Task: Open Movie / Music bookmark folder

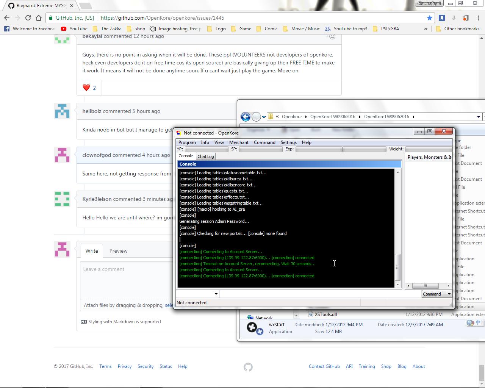Action: point(301,29)
